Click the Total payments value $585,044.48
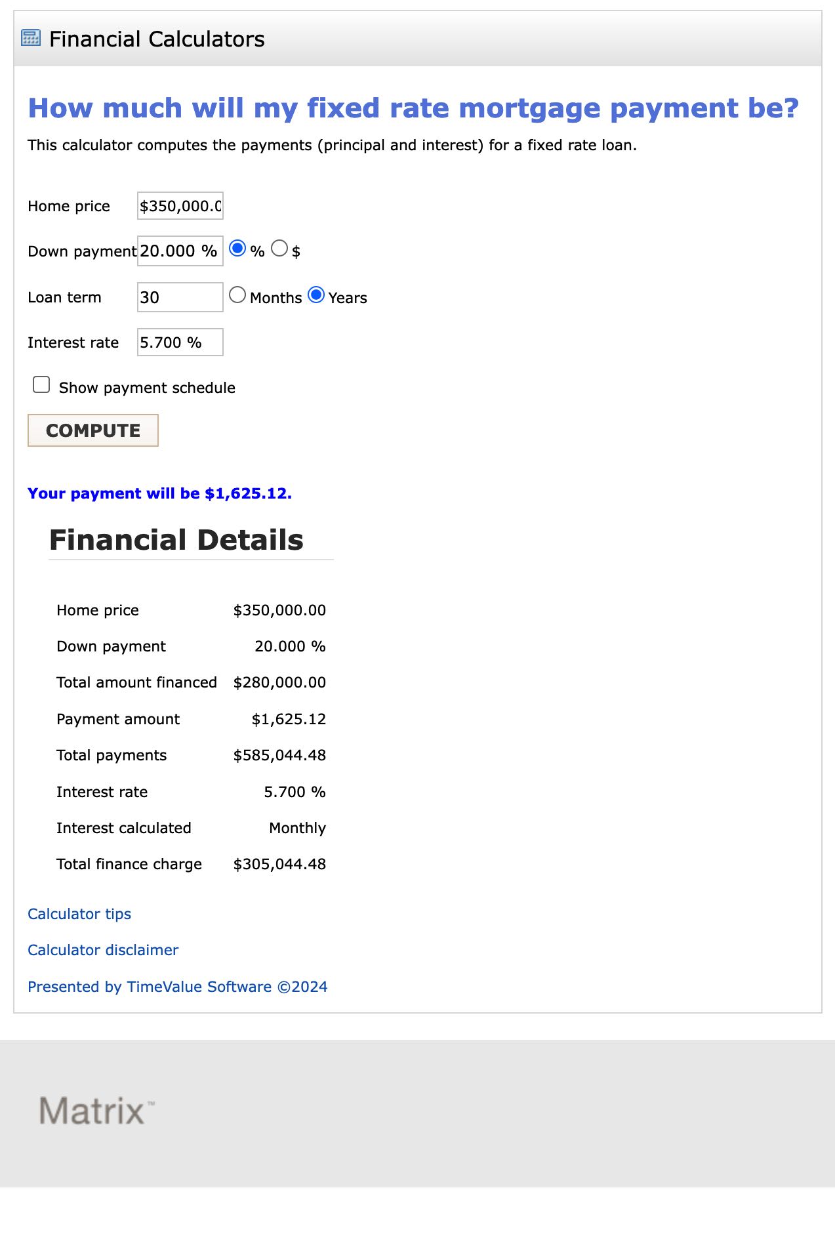835x1234 pixels. pos(279,756)
